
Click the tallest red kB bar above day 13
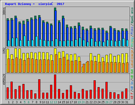(x=55, y=87)
